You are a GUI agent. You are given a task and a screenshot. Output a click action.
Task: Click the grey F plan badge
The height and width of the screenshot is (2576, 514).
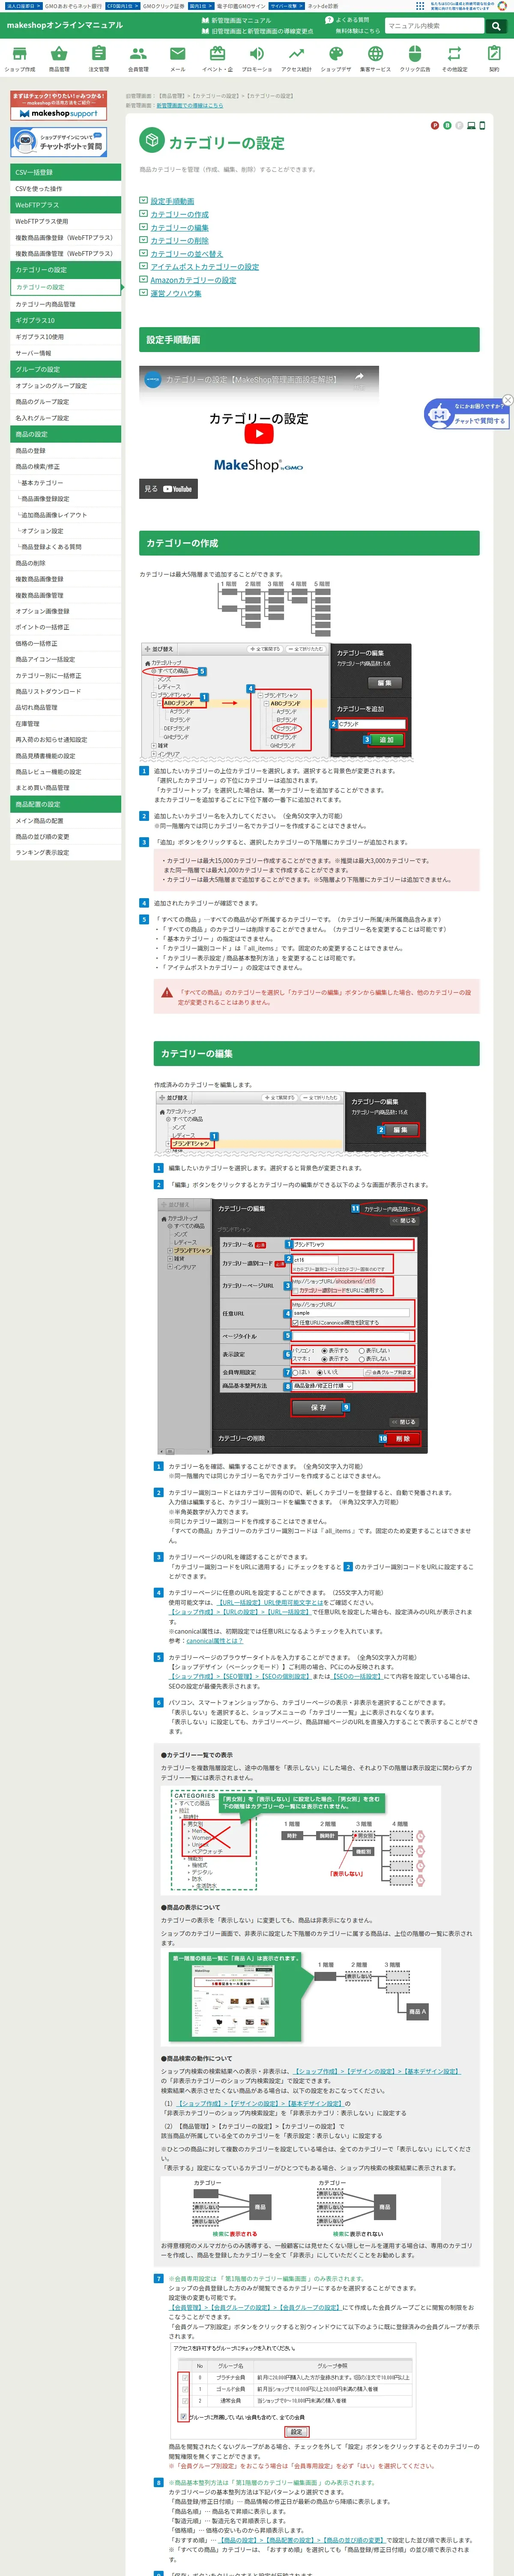tap(458, 125)
